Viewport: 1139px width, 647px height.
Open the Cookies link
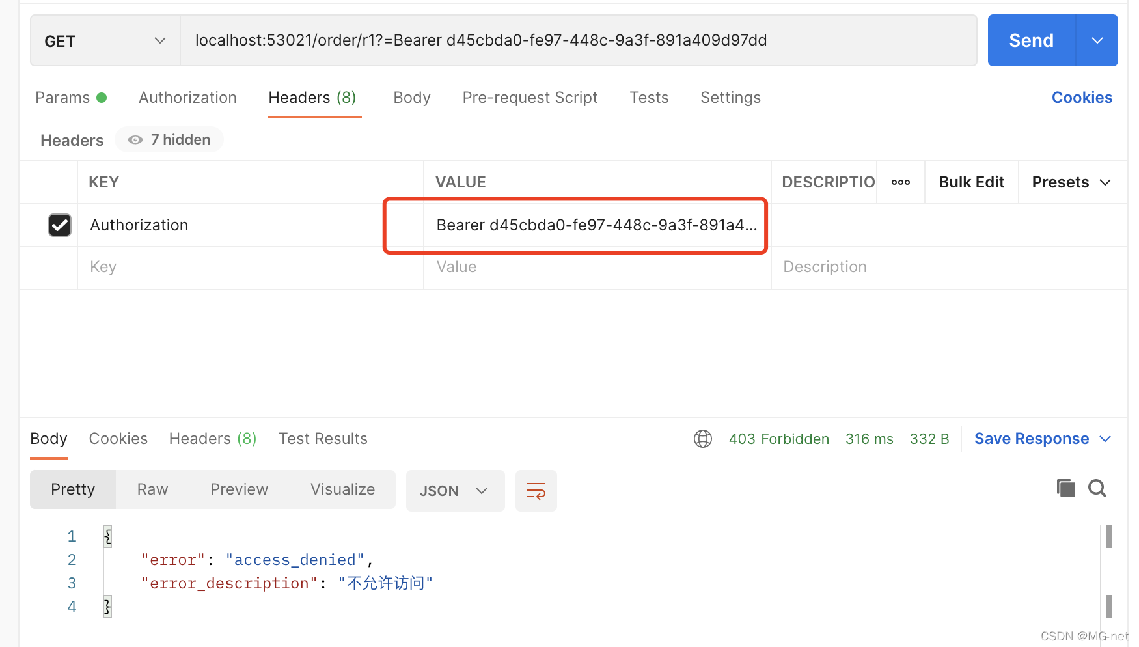coord(1082,98)
